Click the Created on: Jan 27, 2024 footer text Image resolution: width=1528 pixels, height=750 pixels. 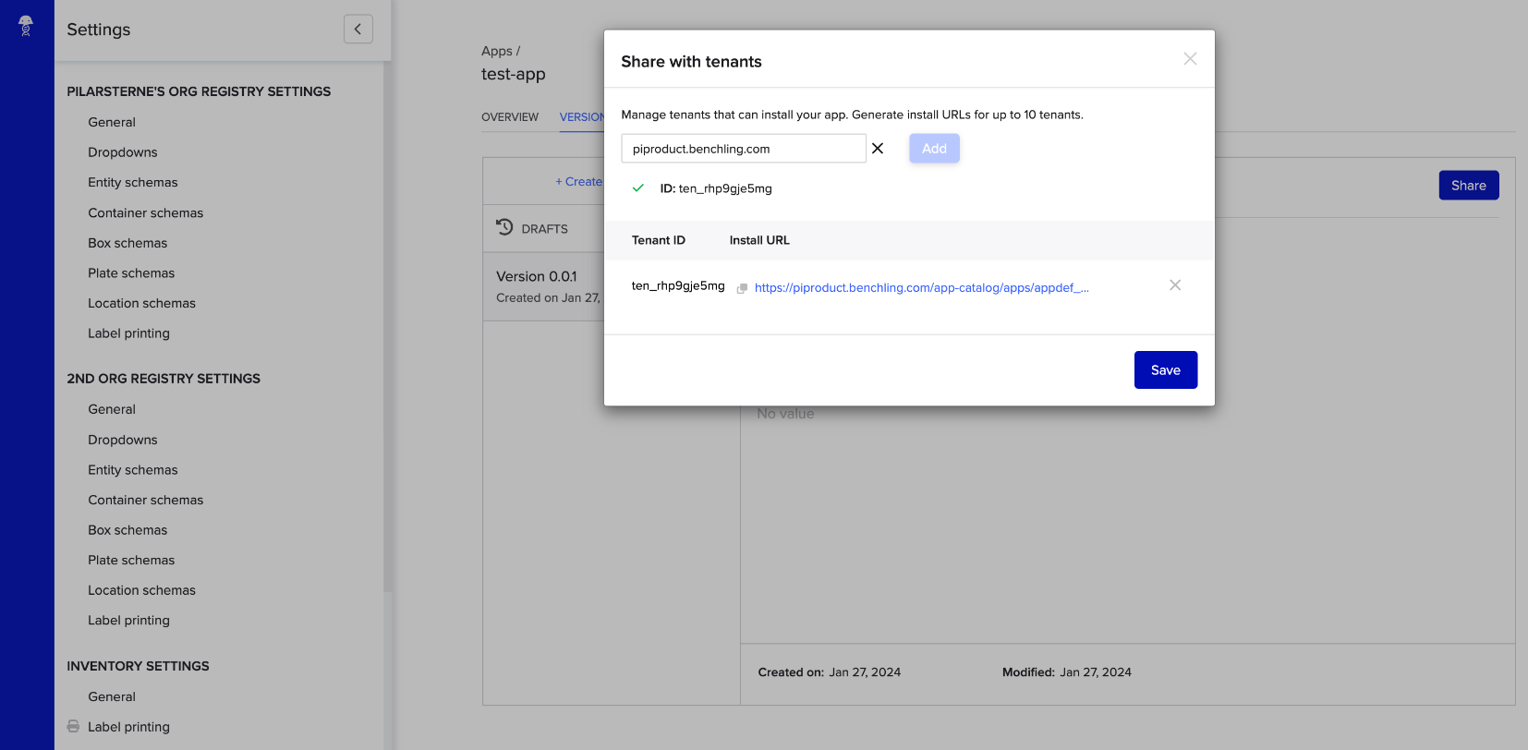(830, 672)
